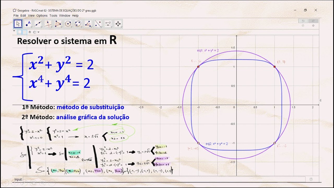
Task: Select the intersection point at (1, -1)
Action: click(x=275, y=143)
